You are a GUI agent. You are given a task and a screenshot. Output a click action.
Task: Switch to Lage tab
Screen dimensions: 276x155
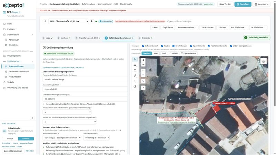pos(47,38)
